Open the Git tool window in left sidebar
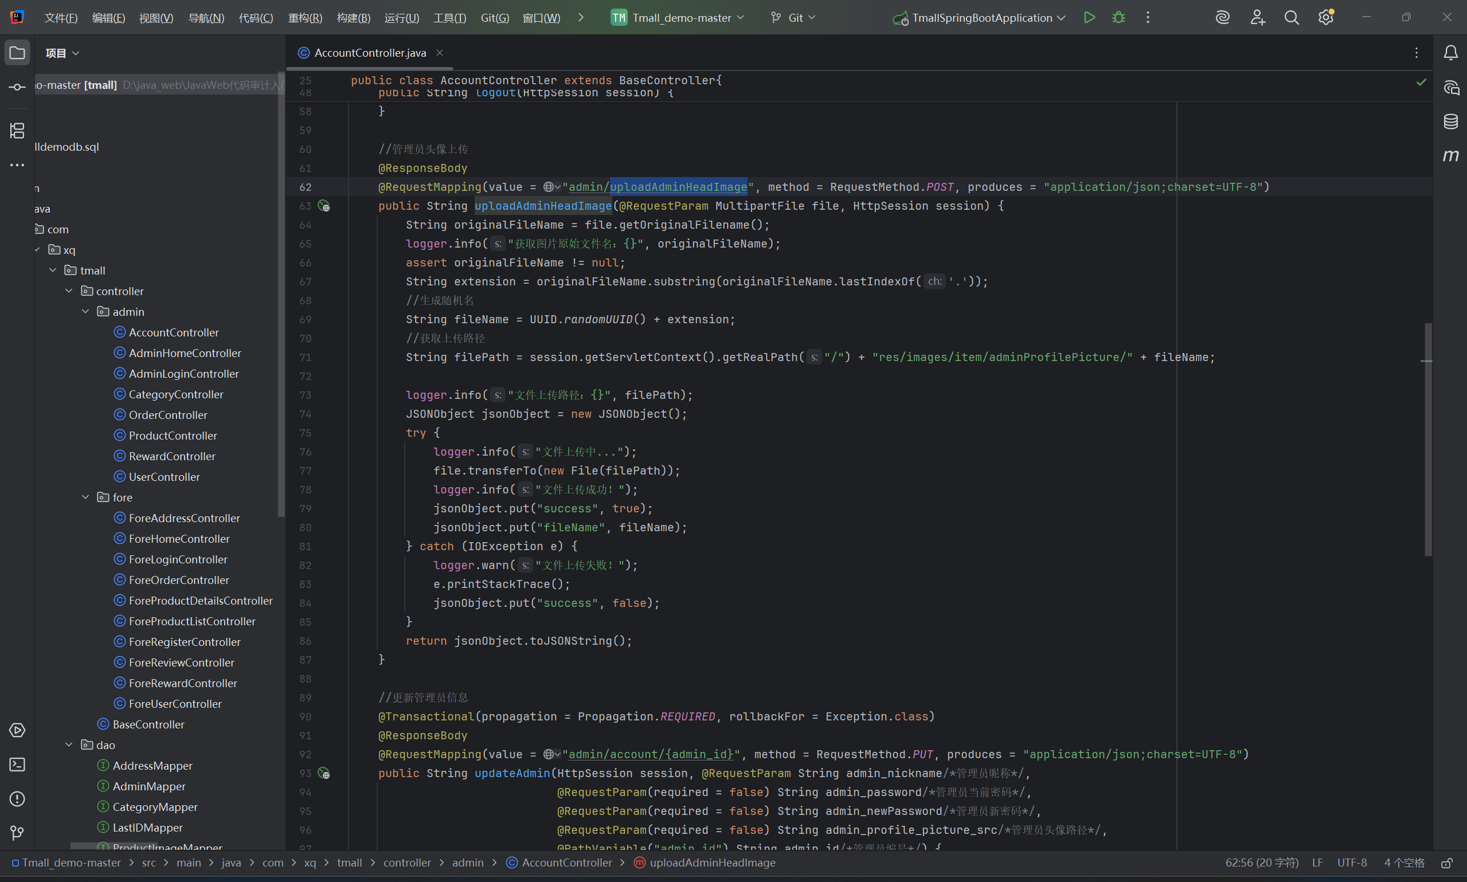The height and width of the screenshot is (882, 1467). [17, 833]
